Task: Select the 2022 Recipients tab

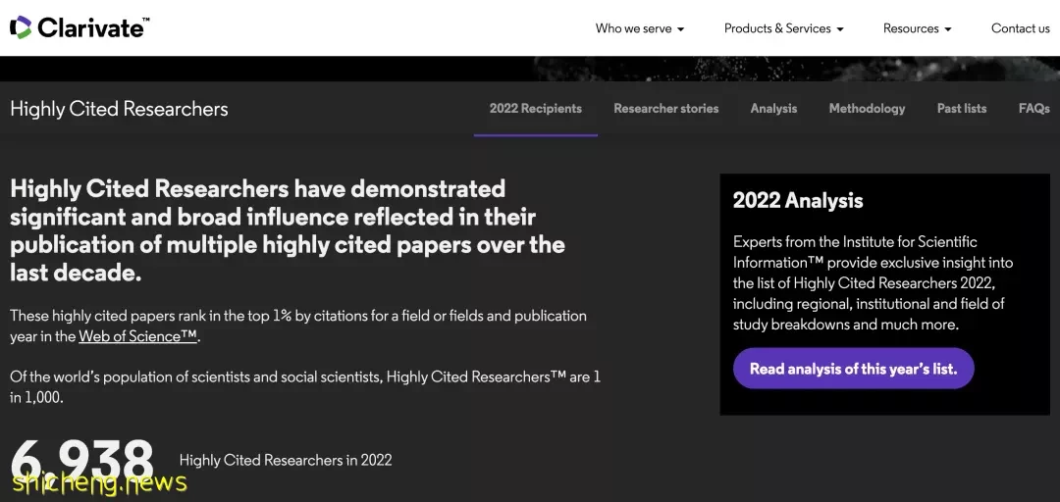Action: click(x=536, y=108)
